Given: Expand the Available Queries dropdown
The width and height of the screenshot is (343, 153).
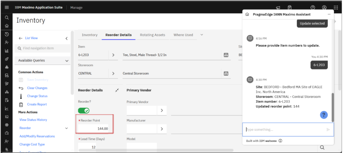Looking at the screenshot, I should tap(67, 61).
